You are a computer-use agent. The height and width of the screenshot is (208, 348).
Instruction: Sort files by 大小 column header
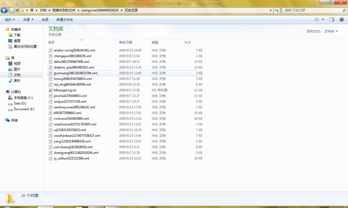188,42
